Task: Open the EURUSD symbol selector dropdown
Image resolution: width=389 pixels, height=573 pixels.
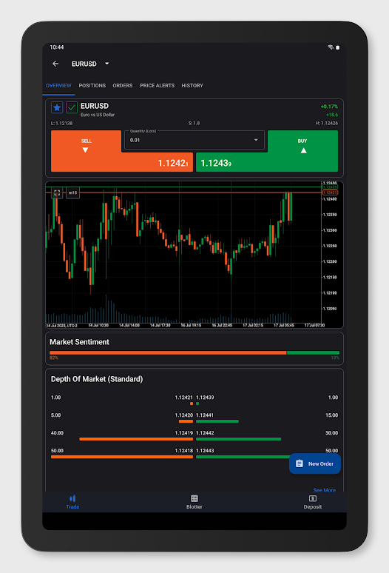Action: click(x=106, y=64)
